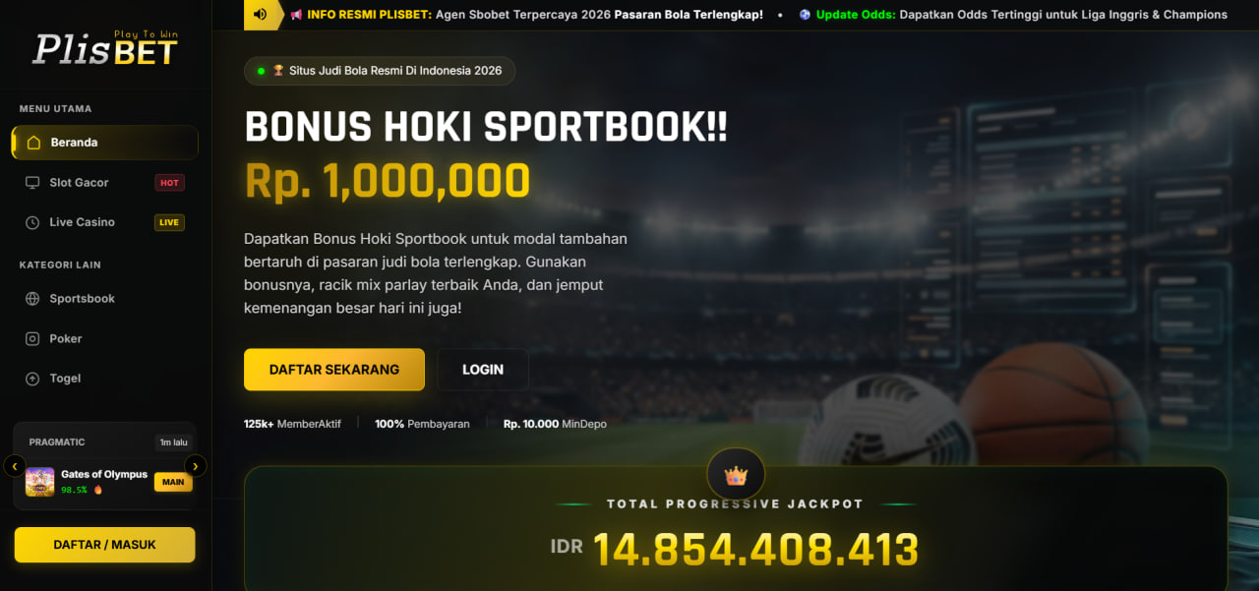Click the Poker icon in sidebar
The image size is (1259, 591).
point(32,338)
